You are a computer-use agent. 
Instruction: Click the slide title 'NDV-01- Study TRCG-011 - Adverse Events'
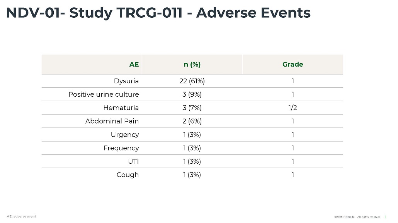point(158,13)
